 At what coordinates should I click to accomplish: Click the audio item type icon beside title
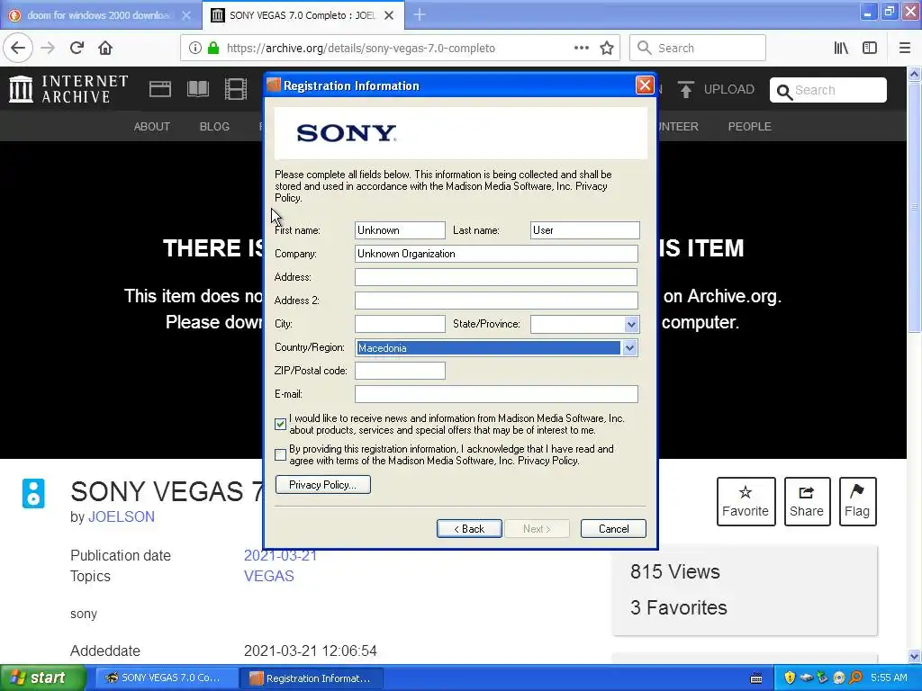(x=33, y=494)
